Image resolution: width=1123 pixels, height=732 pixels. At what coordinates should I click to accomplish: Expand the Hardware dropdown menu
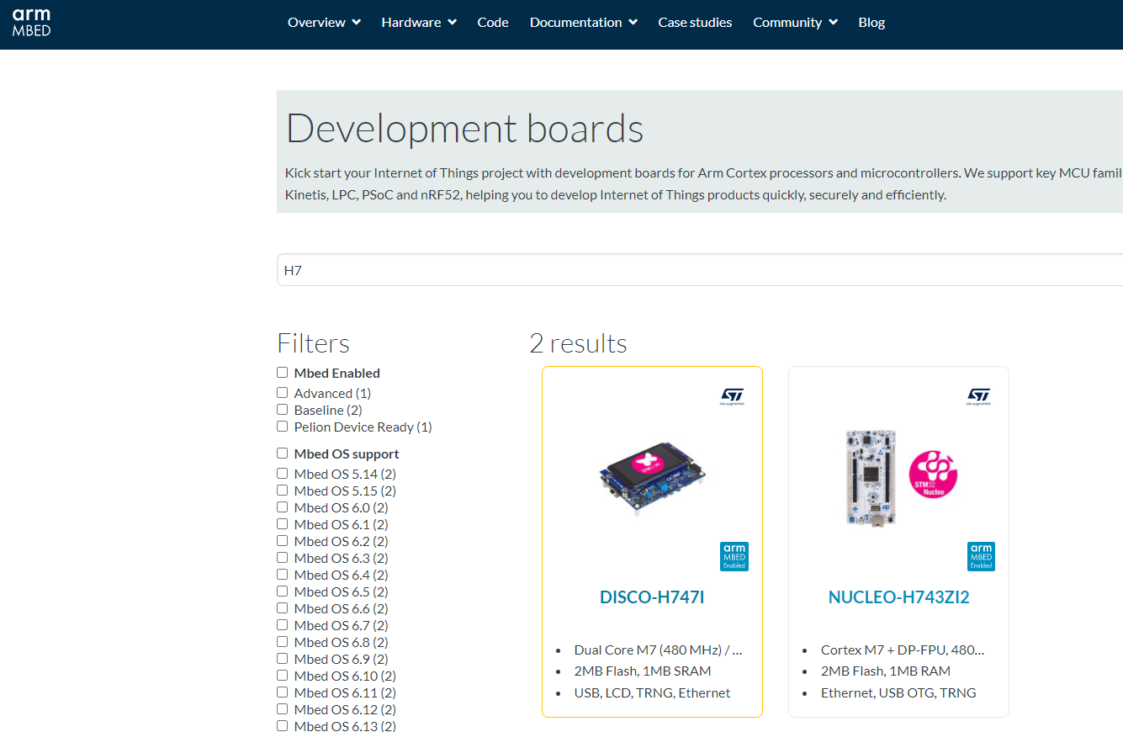pyautogui.click(x=418, y=22)
